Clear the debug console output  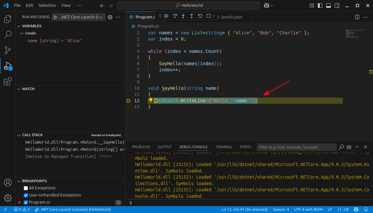(349, 147)
